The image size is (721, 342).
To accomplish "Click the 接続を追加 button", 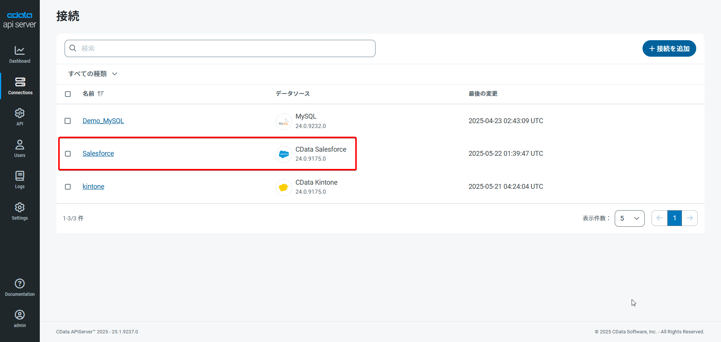I will tap(669, 48).
